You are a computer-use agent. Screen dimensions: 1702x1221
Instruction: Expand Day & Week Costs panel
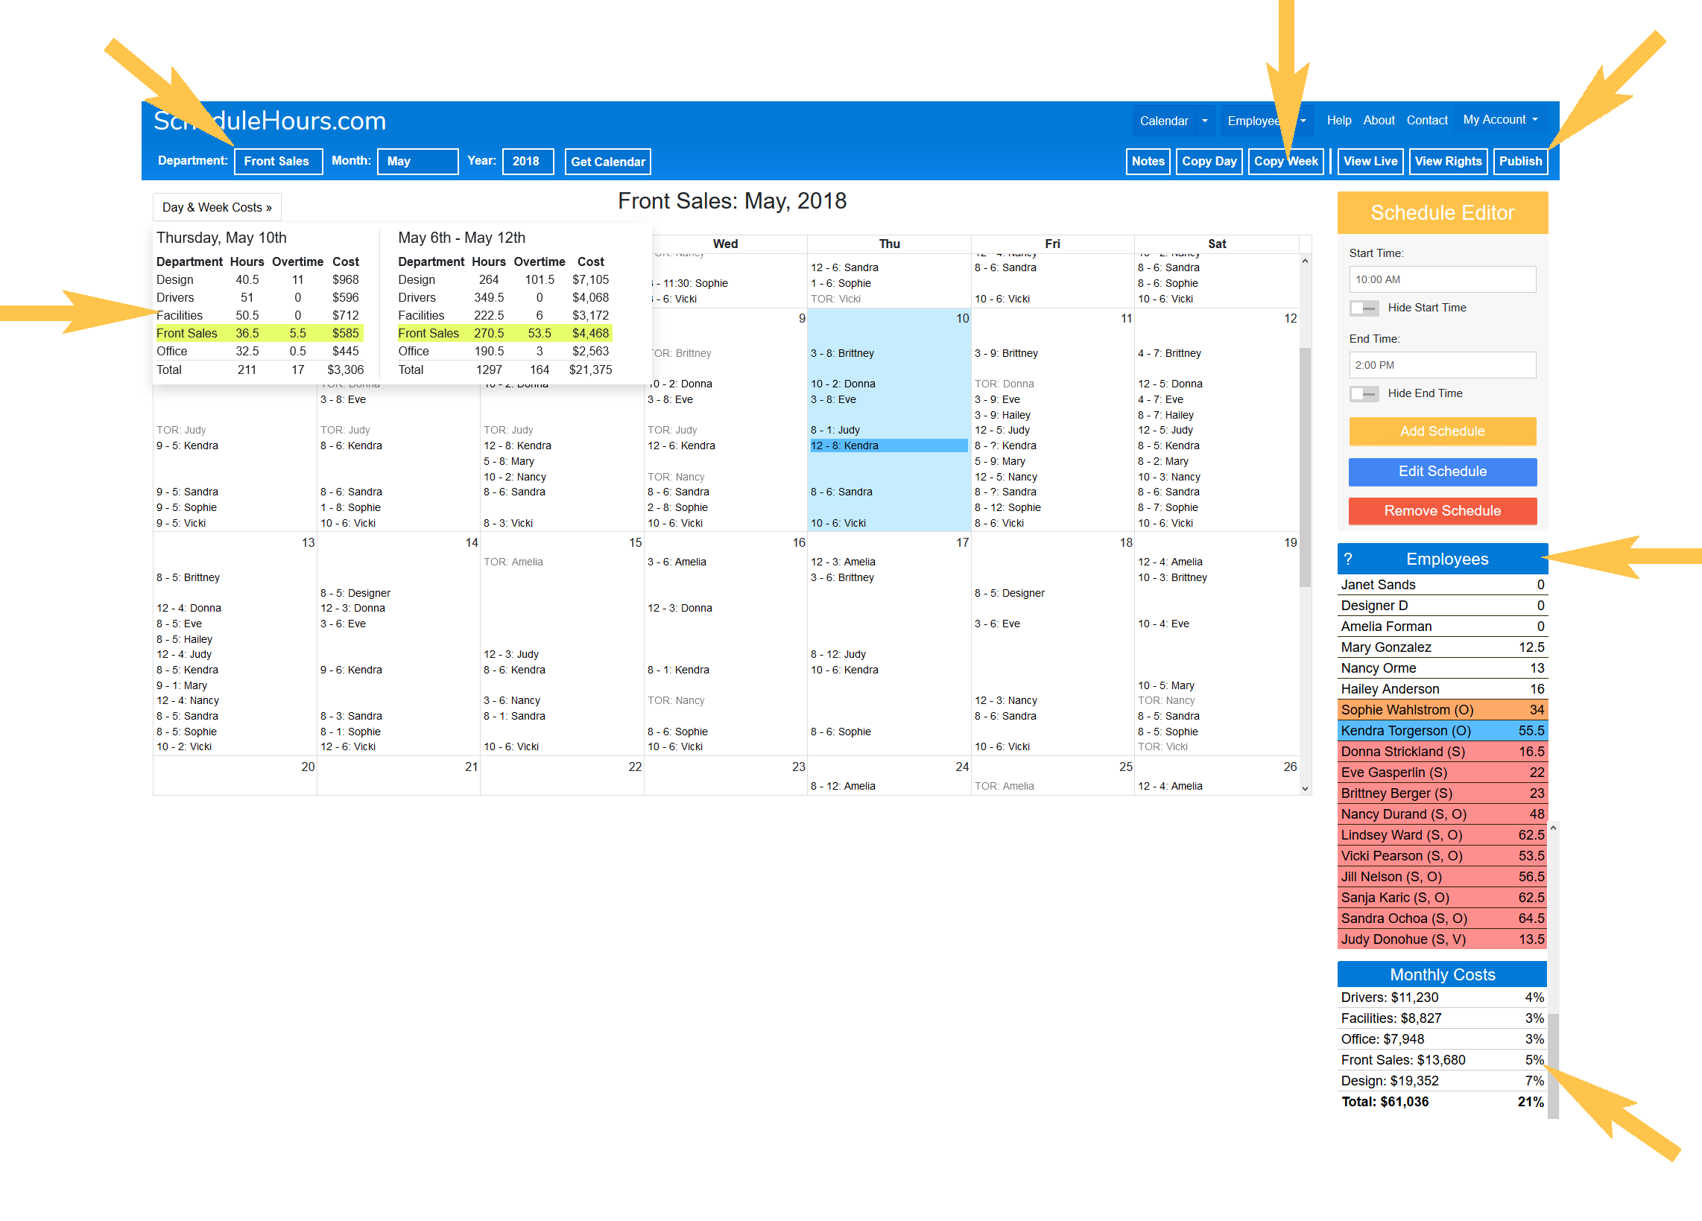click(x=217, y=207)
